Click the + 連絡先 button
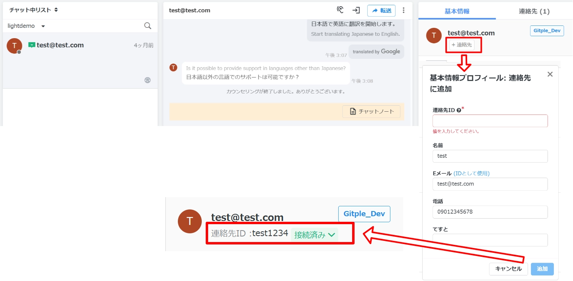573x281 pixels. click(462, 45)
